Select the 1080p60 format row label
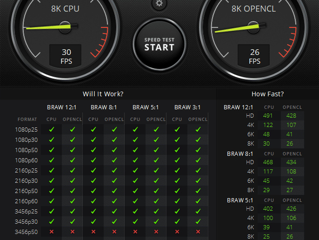 [x=26, y=160]
